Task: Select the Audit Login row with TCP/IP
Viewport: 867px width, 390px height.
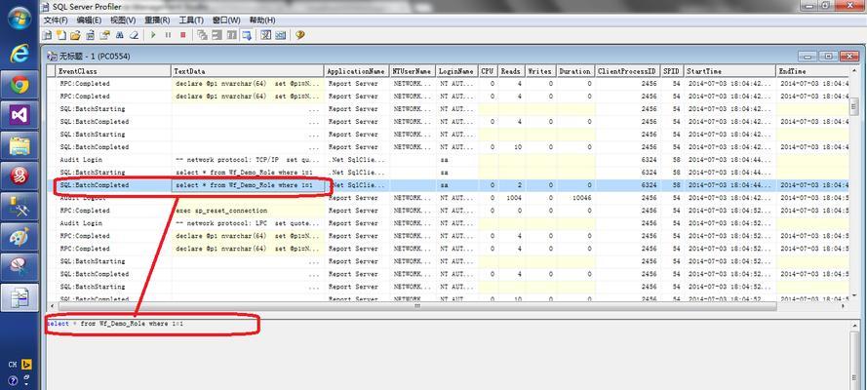Action: pyautogui.click(x=453, y=160)
